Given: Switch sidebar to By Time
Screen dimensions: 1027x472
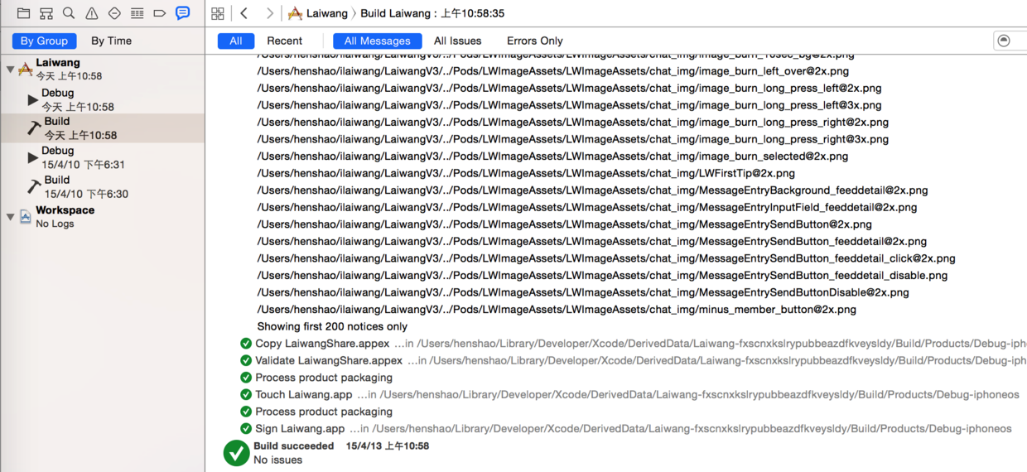Looking at the screenshot, I should click(x=111, y=41).
